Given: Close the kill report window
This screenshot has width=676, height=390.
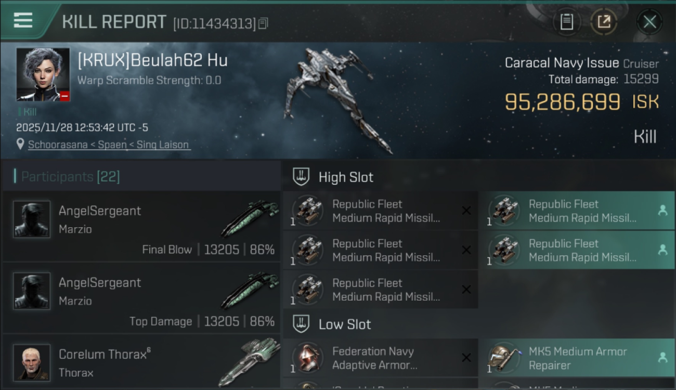Looking at the screenshot, I should (x=649, y=22).
